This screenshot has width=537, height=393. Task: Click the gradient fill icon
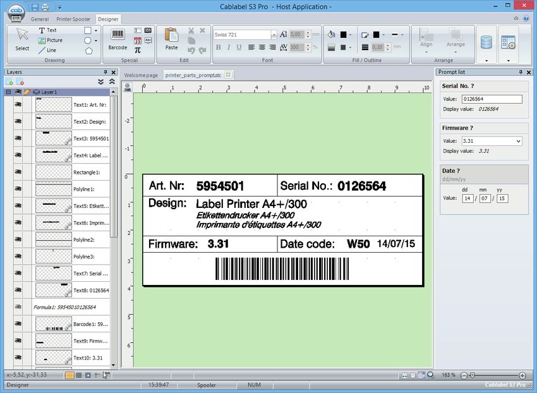point(331,47)
